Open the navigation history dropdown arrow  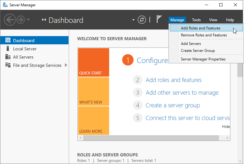28,20
